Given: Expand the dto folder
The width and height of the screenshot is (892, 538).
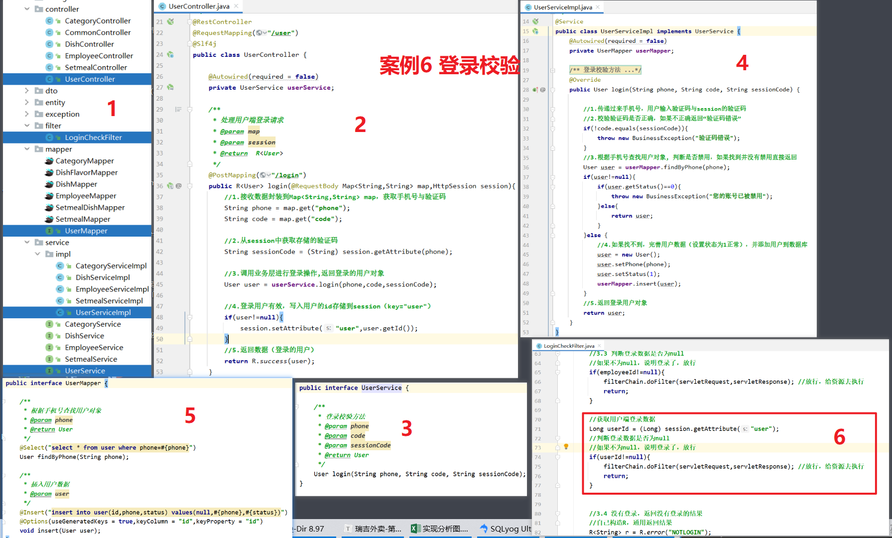Looking at the screenshot, I should [27, 91].
